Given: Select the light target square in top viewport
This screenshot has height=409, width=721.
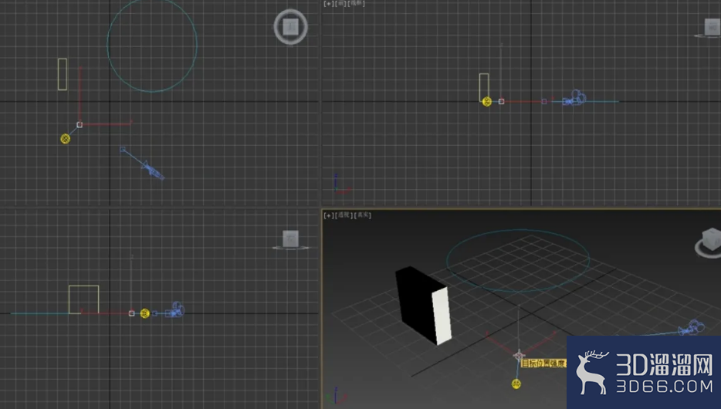Looking at the screenshot, I should pyautogui.click(x=80, y=124).
